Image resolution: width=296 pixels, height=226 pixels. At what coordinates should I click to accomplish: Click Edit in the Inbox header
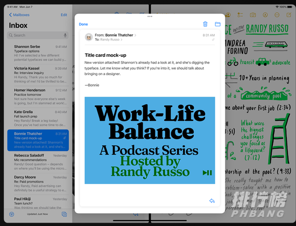tap(64, 15)
